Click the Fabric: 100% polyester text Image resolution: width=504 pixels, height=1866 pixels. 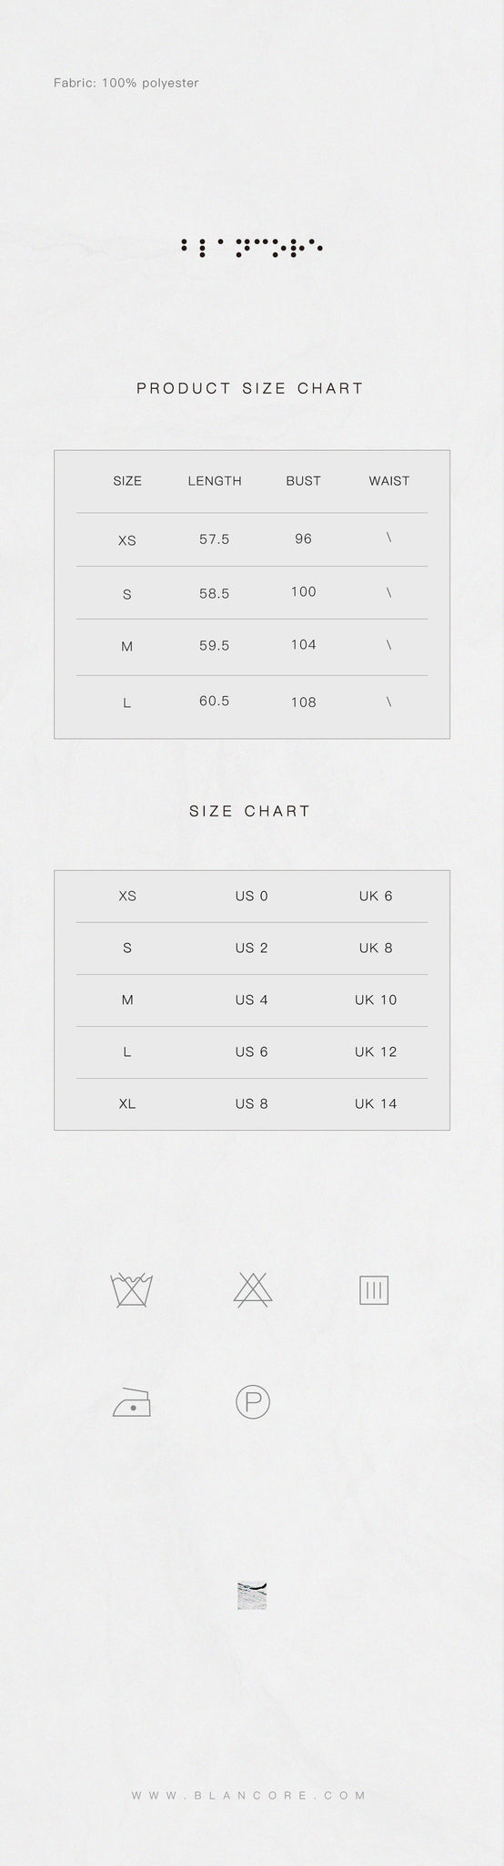pos(126,83)
